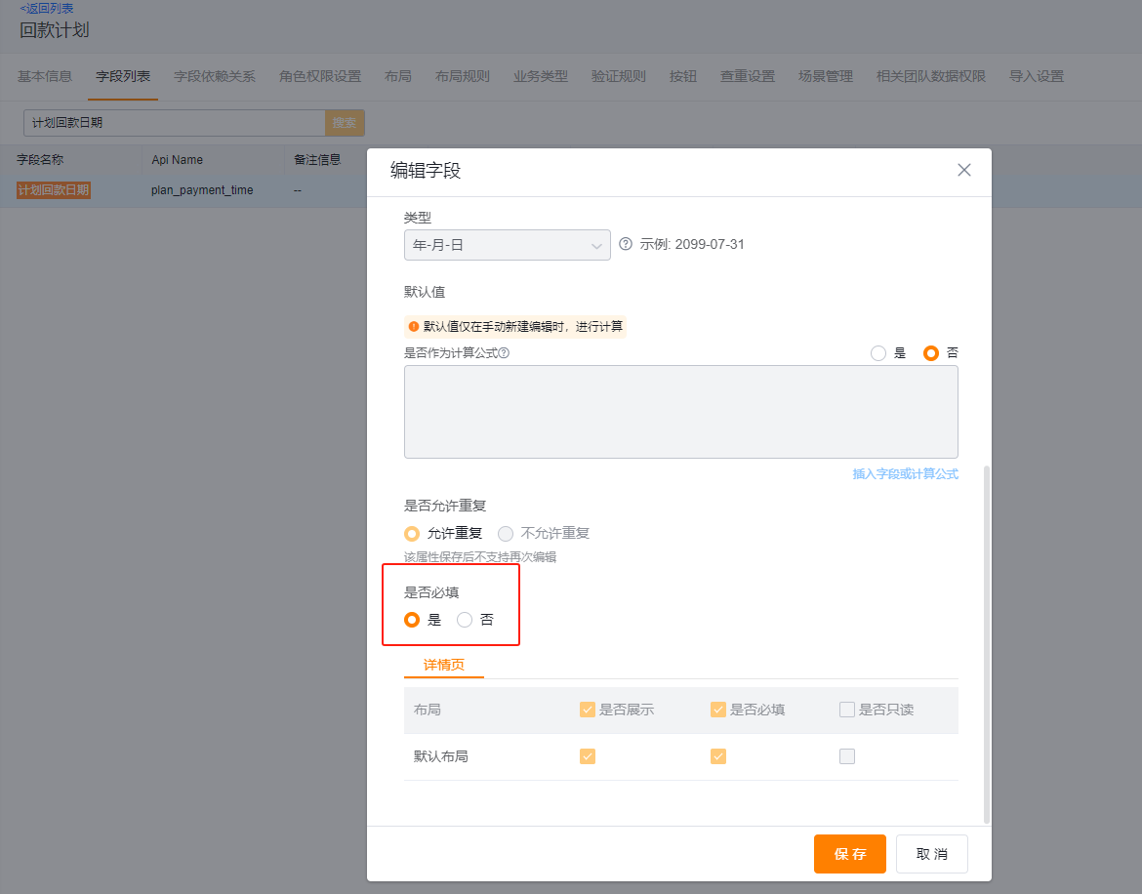Toggle 默认布局 row 是否展示 checkbox

tap(587, 756)
